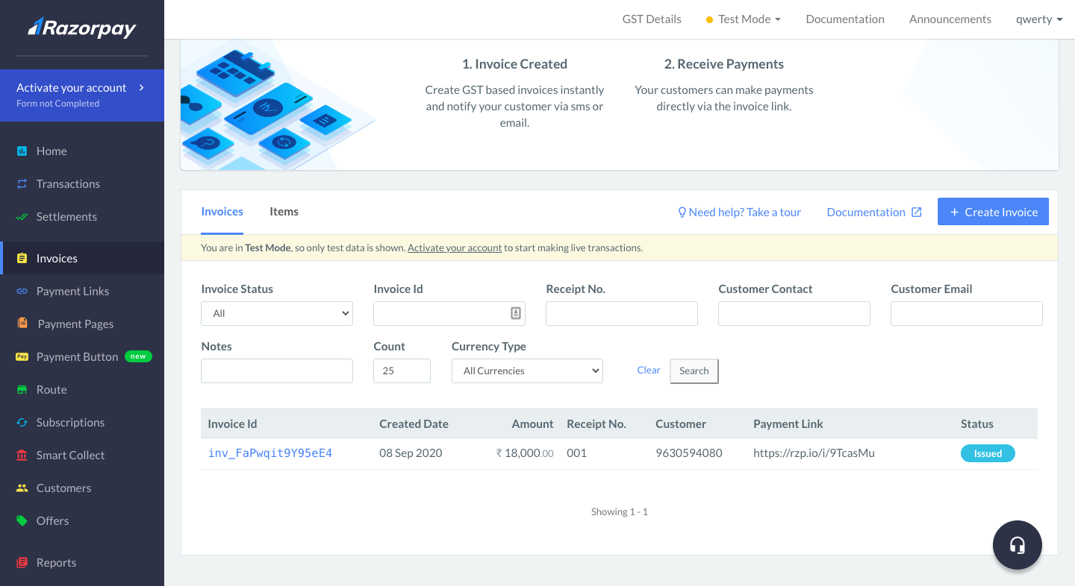Click the Offers tag icon

22,520
